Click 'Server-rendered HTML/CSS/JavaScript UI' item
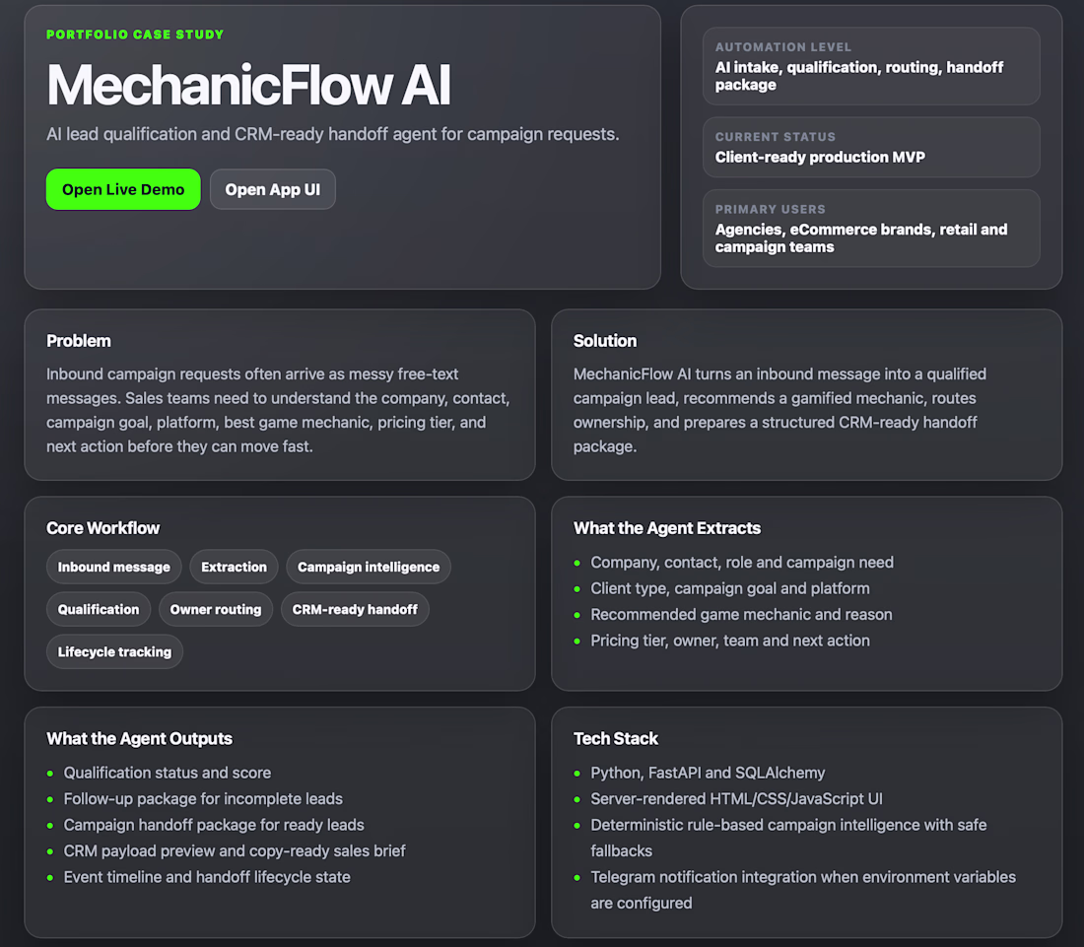Viewport: 1084px width, 947px height. click(x=736, y=799)
